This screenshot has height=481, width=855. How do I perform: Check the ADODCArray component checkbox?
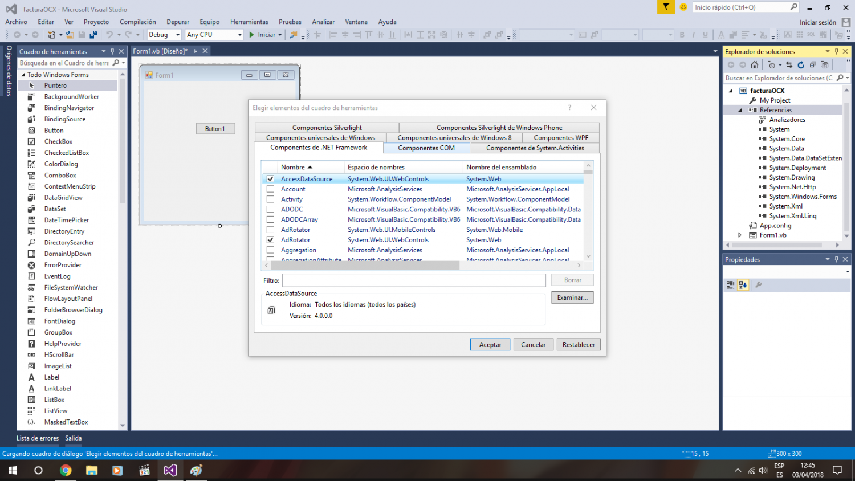[x=271, y=219]
